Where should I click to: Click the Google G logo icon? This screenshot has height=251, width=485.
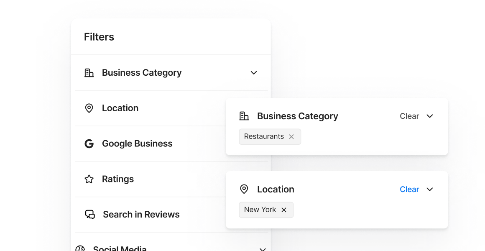pos(89,143)
